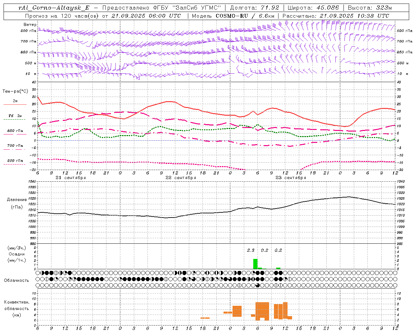Select the Тем-ра(°C) axis title
The height and width of the screenshot is (331, 414).
pos(15,91)
